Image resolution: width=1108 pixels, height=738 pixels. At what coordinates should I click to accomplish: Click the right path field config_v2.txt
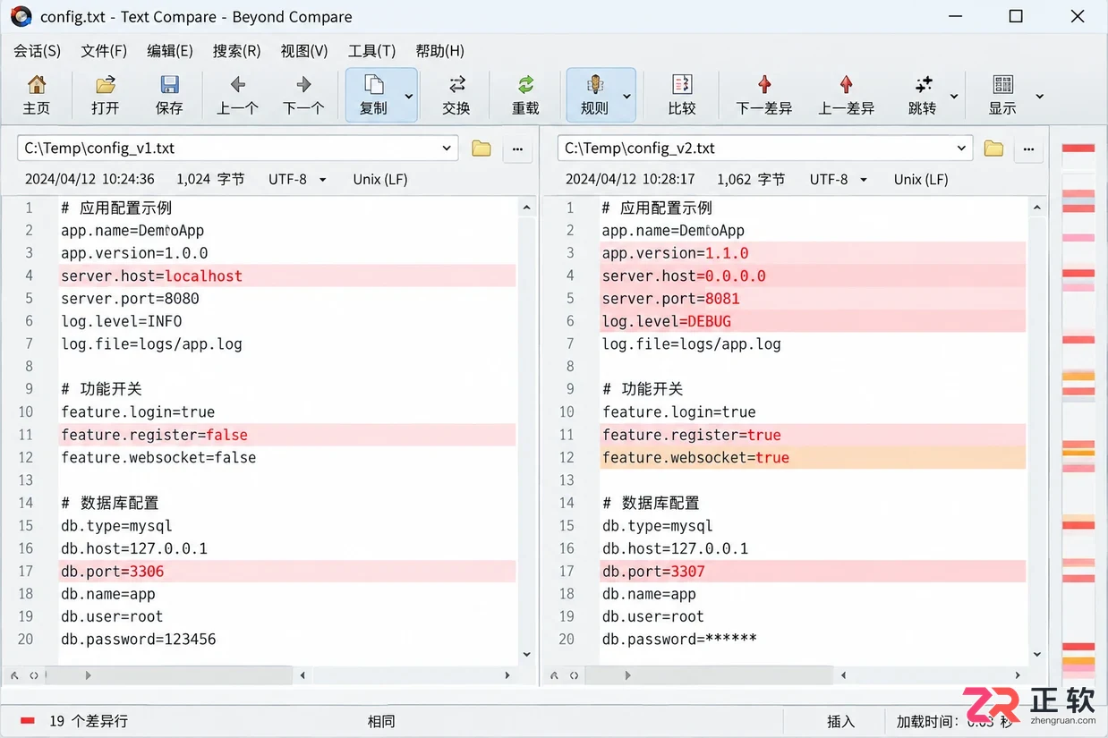coord(765,148)
